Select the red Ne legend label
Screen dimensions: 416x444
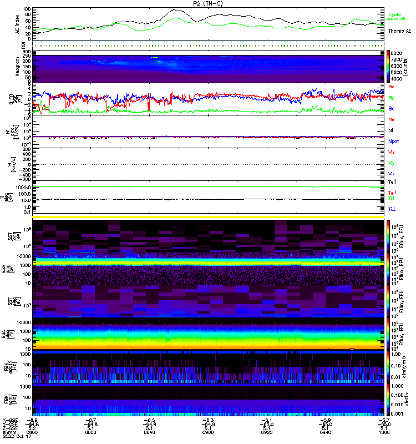392,119
